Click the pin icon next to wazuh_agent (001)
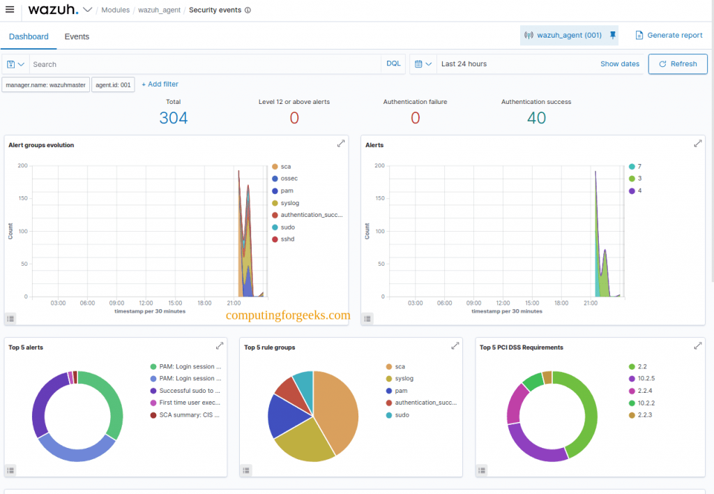This screenshot has height=494, width=714. click(612, 35)
